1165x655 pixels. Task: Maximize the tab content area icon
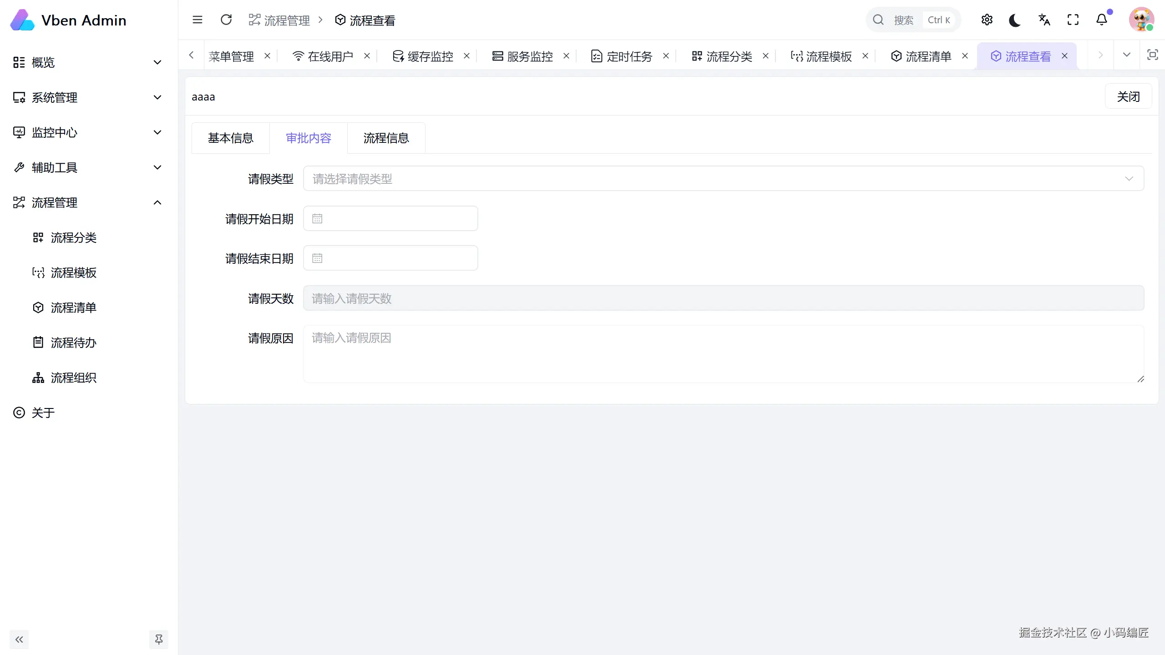coord(1152,55)
